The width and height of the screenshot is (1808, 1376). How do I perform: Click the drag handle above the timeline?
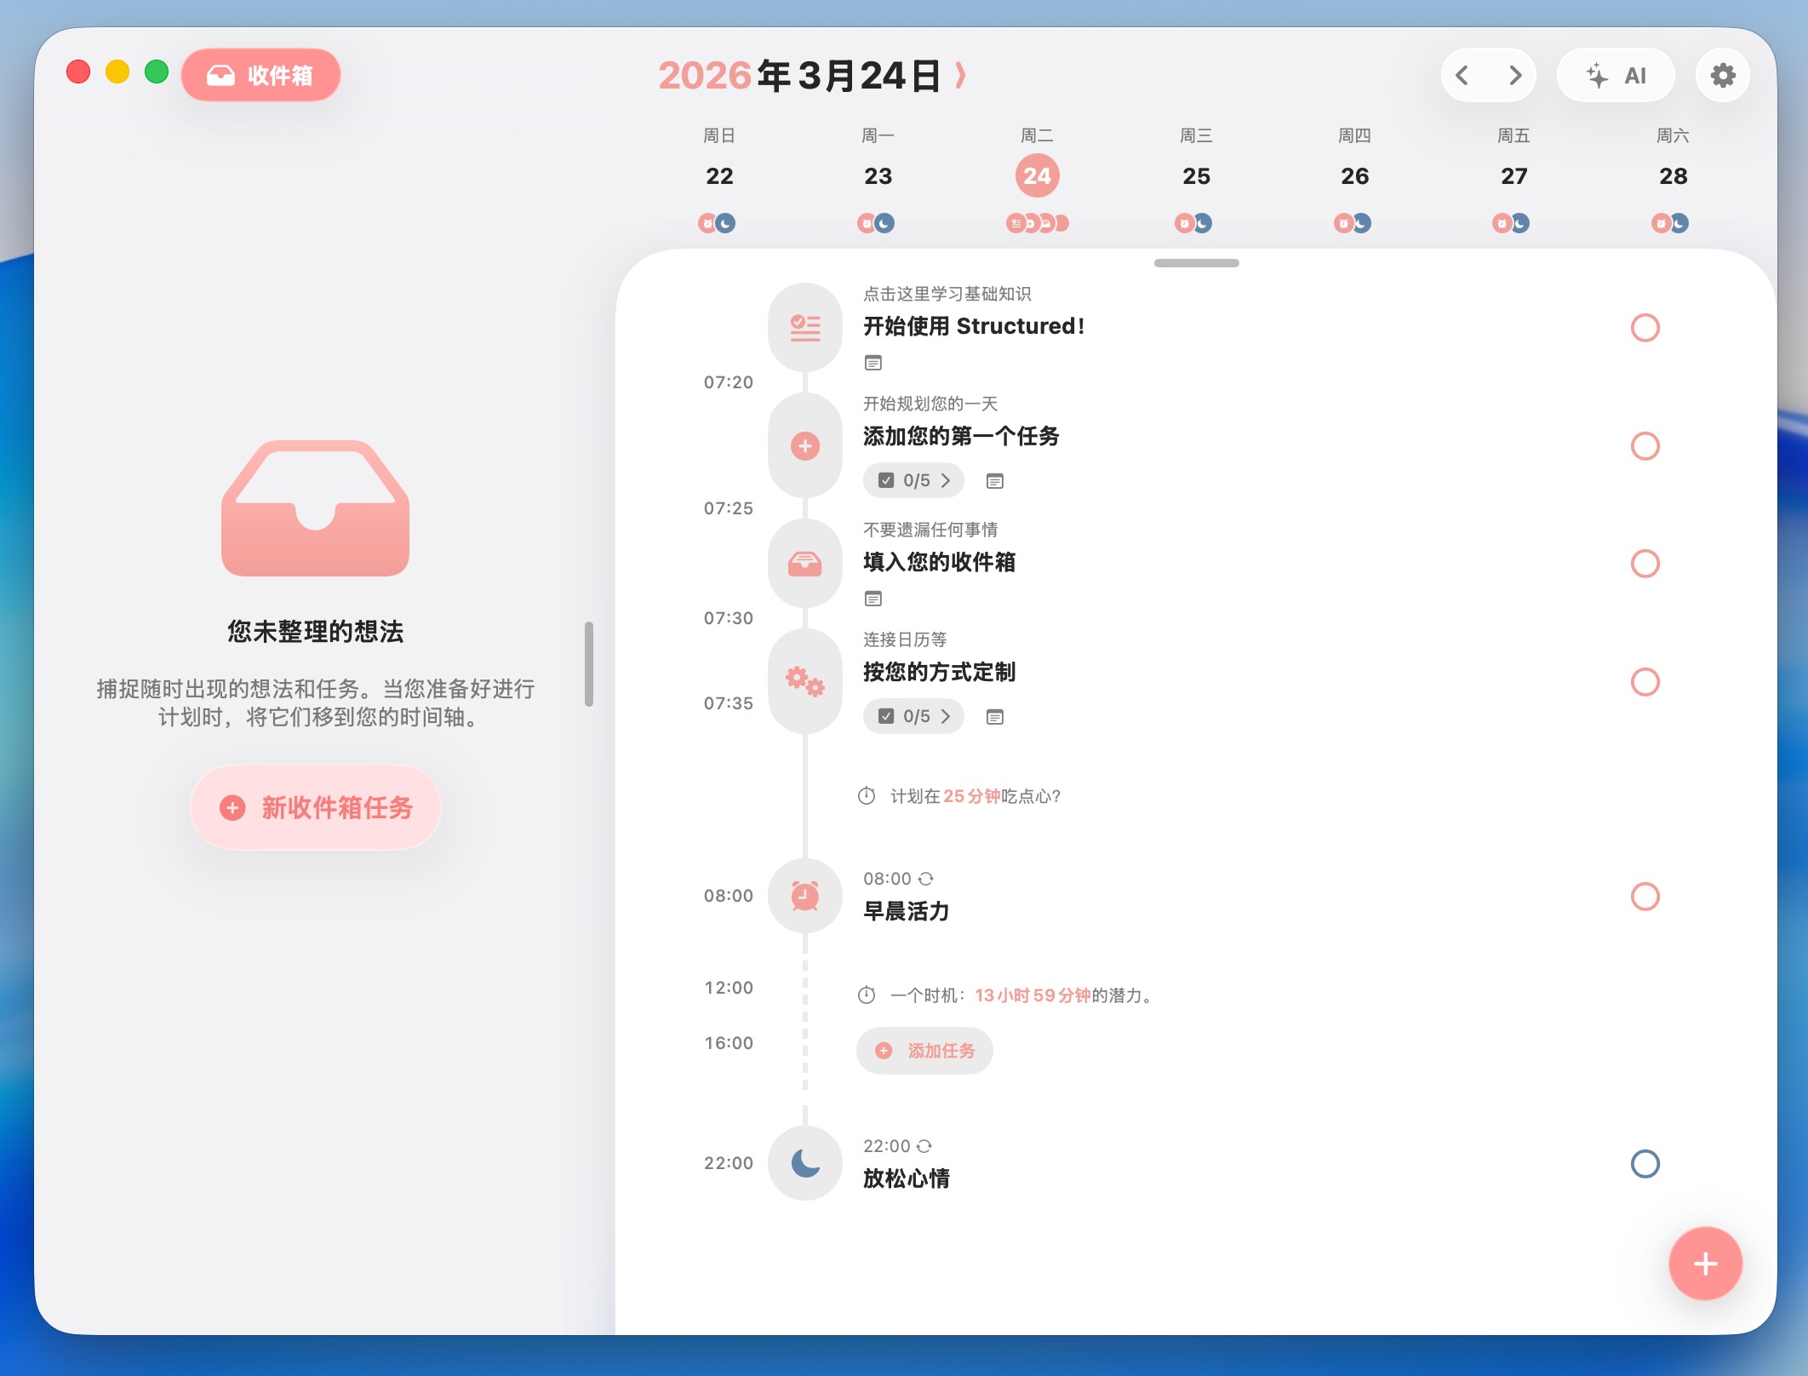click(x=1196, y=263)
